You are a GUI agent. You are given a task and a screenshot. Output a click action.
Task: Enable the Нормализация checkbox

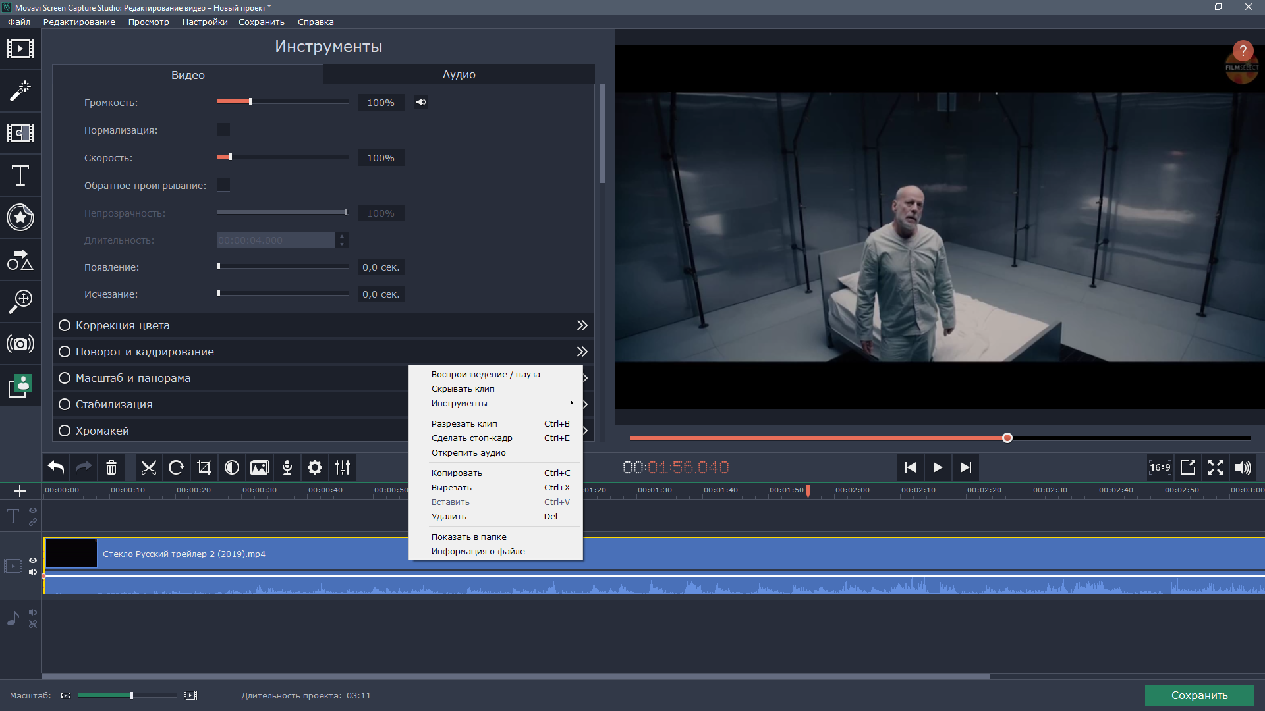223,130
